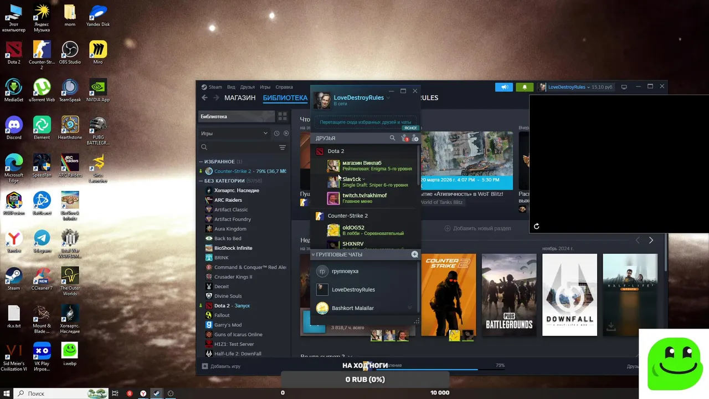The image size is (709, 399).
Task: Show next shelf items with right arrow
Action: (x=651, y=240)
